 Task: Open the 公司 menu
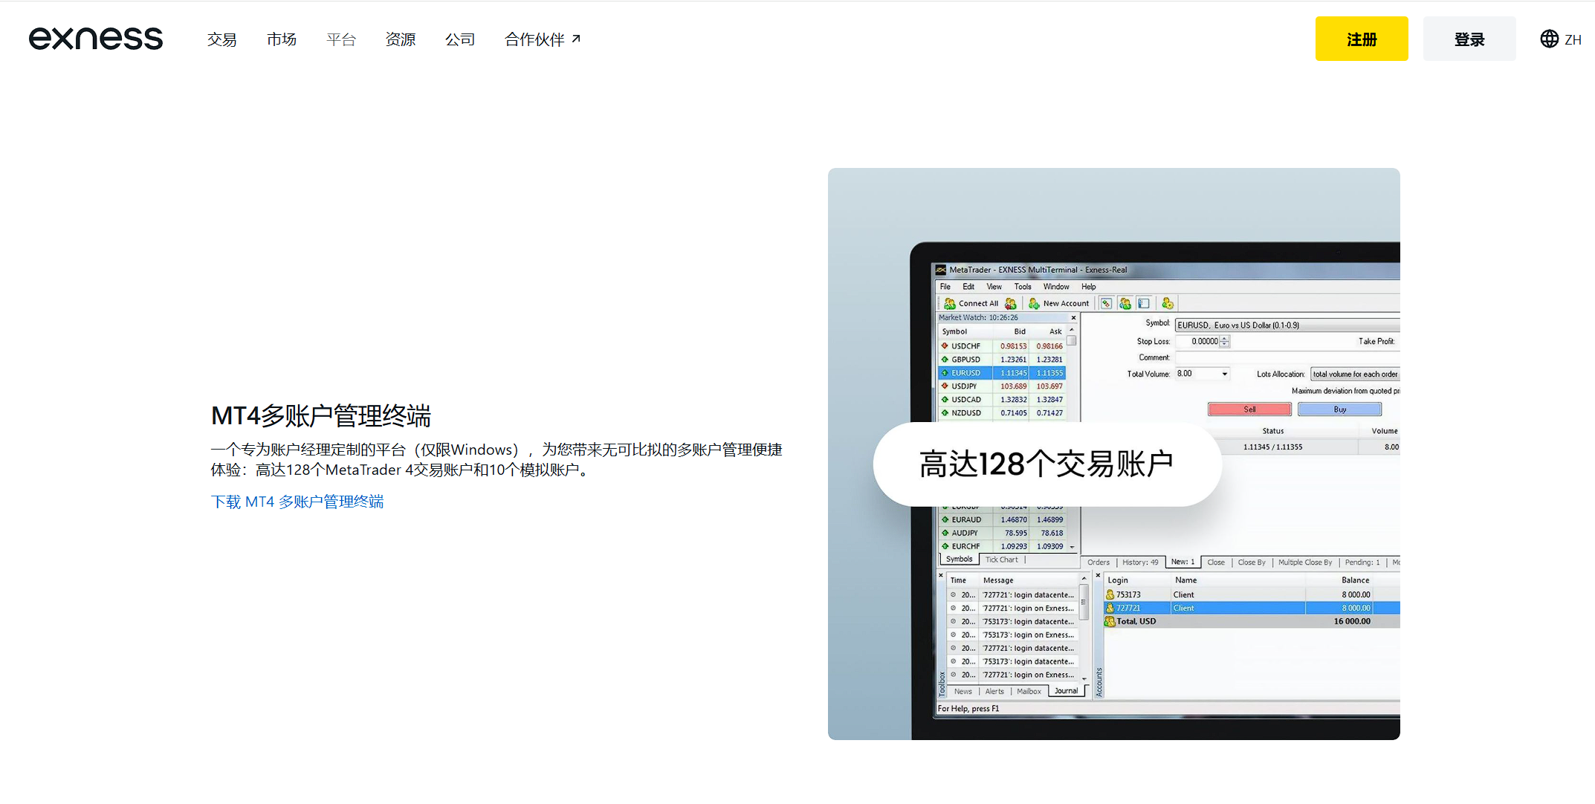point(460,39)
